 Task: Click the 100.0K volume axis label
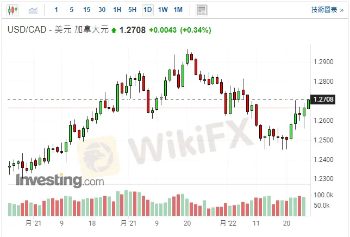click(324, 195)
